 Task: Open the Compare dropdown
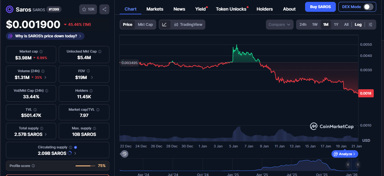(x=279, y=25)
